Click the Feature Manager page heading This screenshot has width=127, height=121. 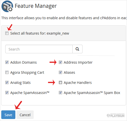tap(36, 6)
